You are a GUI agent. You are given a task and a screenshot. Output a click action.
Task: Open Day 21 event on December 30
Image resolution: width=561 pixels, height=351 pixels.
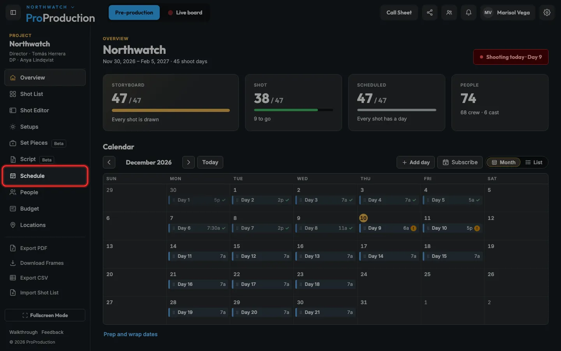325,312
